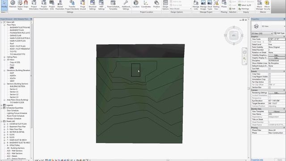Open Shared Parameters
286x161 pixels.
point(60,5)
